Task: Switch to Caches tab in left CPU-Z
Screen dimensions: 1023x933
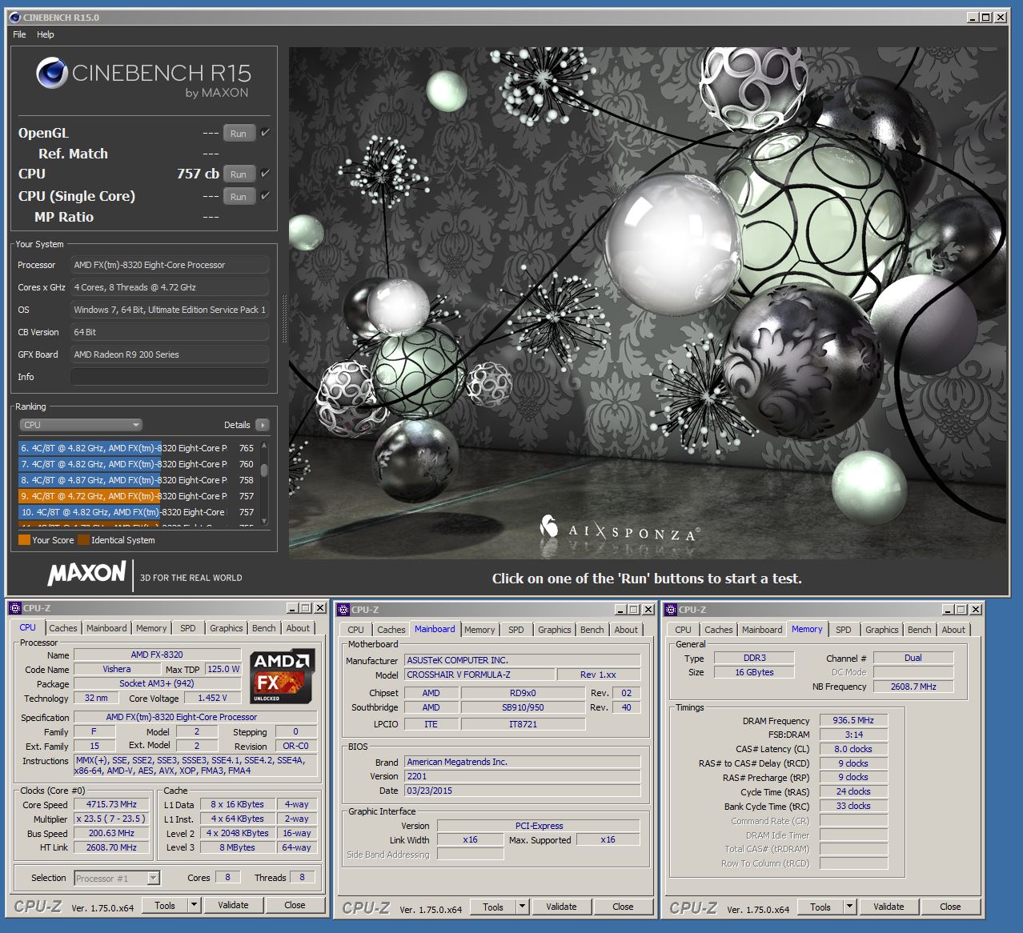Action: click(x=63, y=628)
